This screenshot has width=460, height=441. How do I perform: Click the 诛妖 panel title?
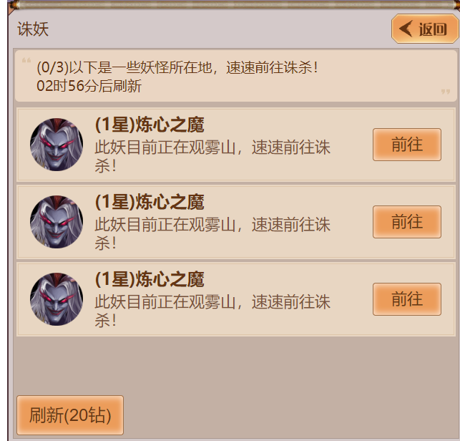point(33,29)
